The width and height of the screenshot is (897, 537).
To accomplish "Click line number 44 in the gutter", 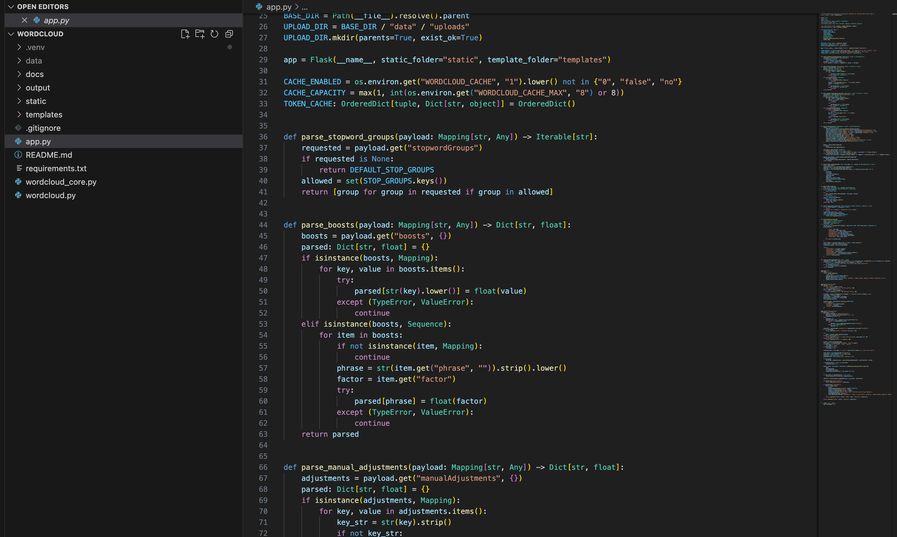I will pyautogui.click(x=263, y=225).
